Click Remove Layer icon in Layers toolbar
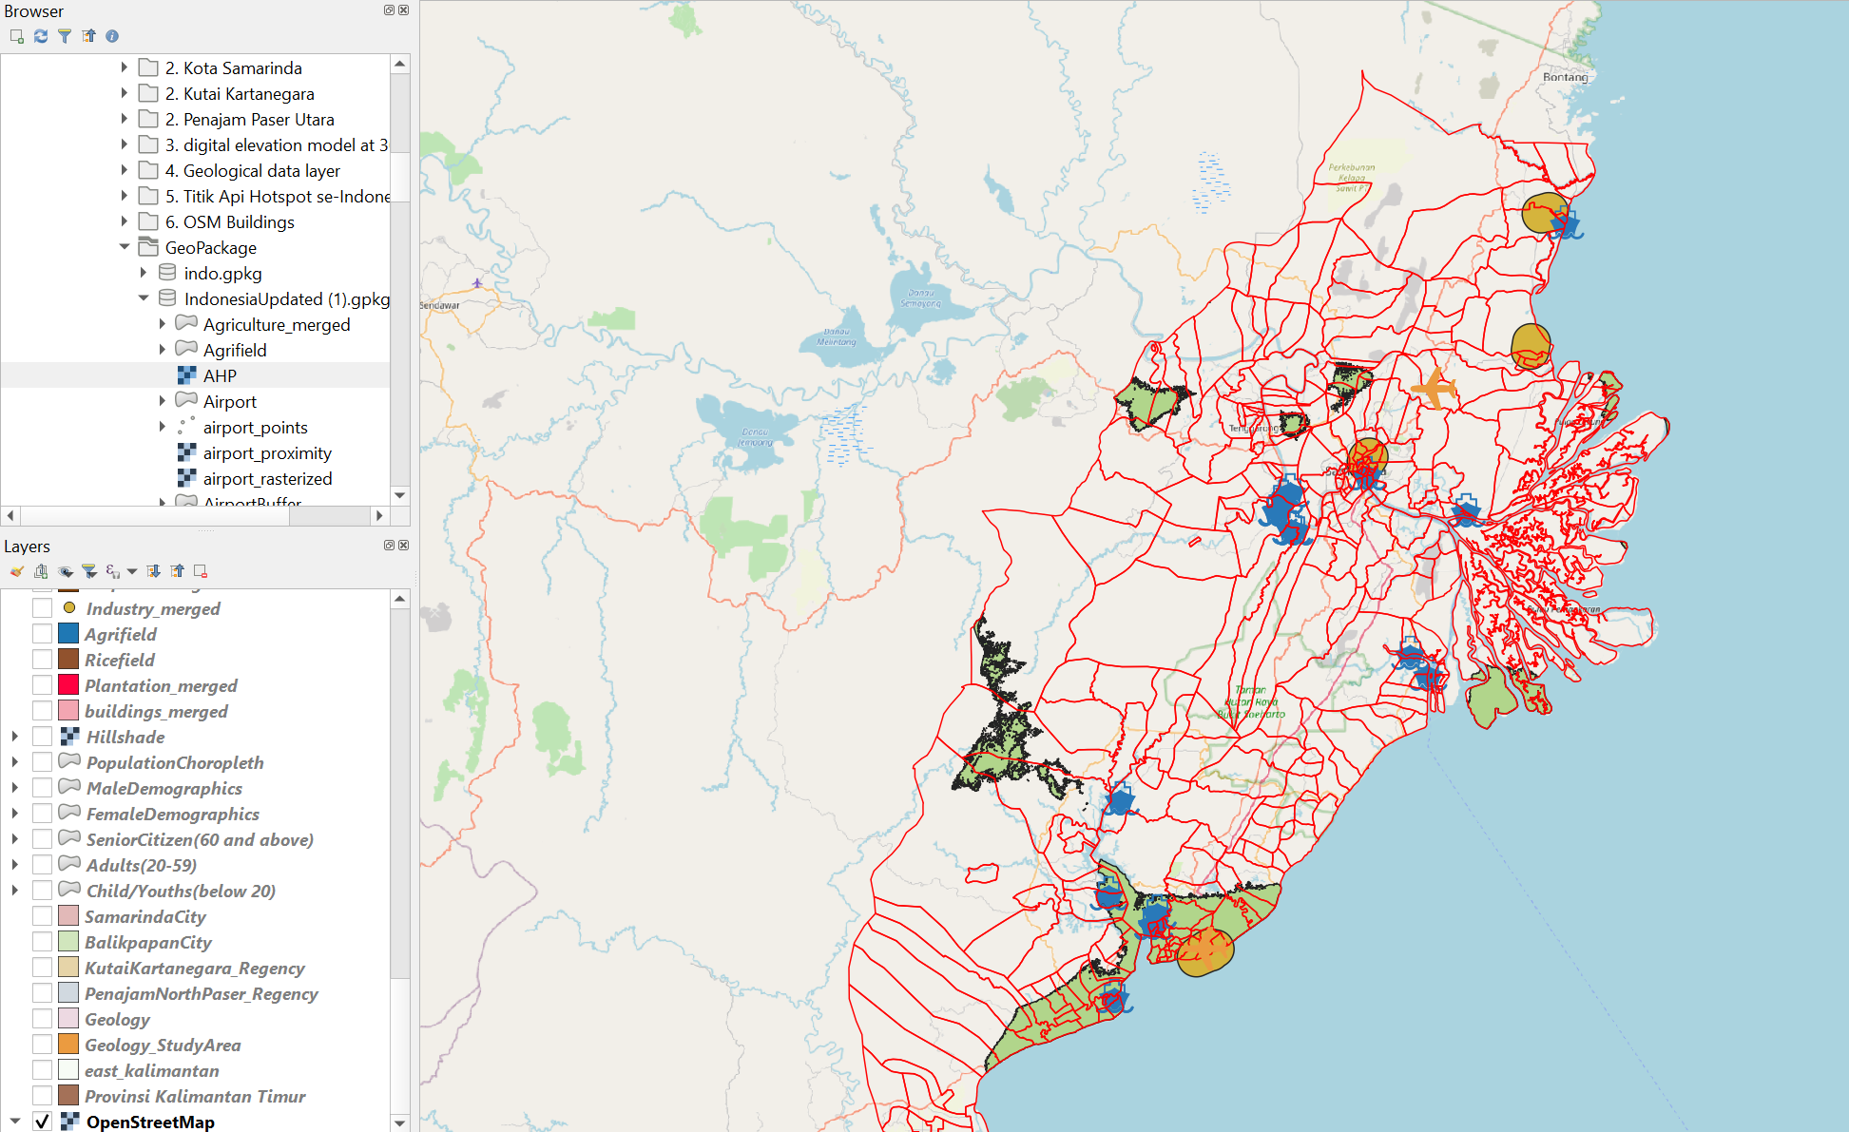Image resolution: width=1849 pixels, height=1132 pixels. [x=201, y=571]
